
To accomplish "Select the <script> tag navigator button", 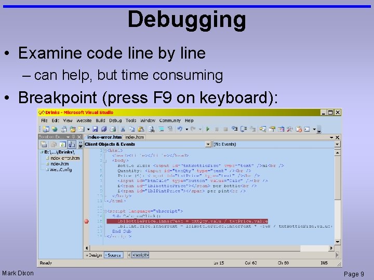I will pos(140,255).
